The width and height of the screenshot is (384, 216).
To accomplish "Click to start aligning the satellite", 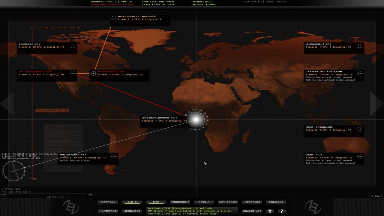I will [28, 153].
